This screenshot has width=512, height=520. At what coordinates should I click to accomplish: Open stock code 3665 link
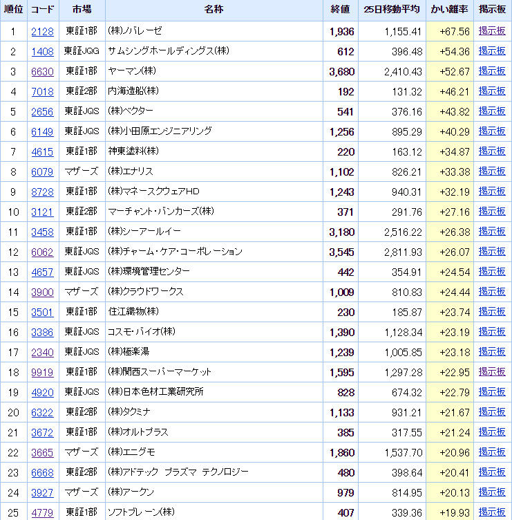42,453
